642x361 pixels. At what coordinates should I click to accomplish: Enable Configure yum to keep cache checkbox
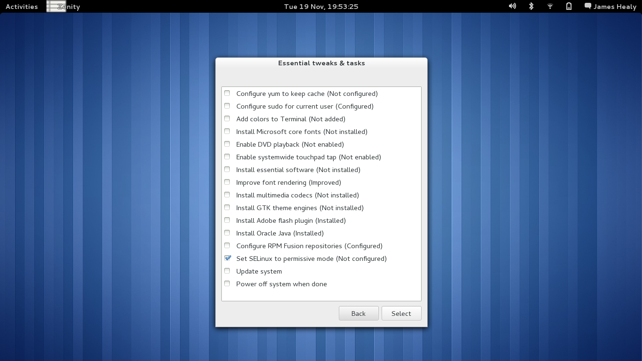click(227, 93)
